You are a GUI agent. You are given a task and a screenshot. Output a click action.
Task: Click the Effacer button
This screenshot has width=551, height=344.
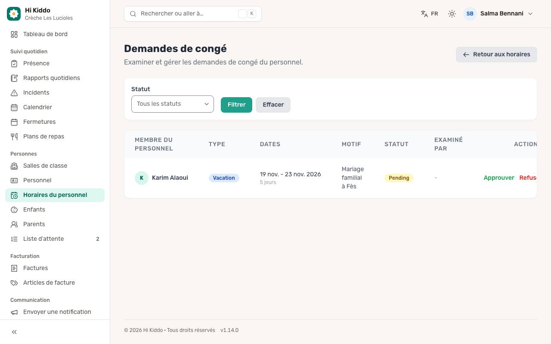(x=273, y=105)
